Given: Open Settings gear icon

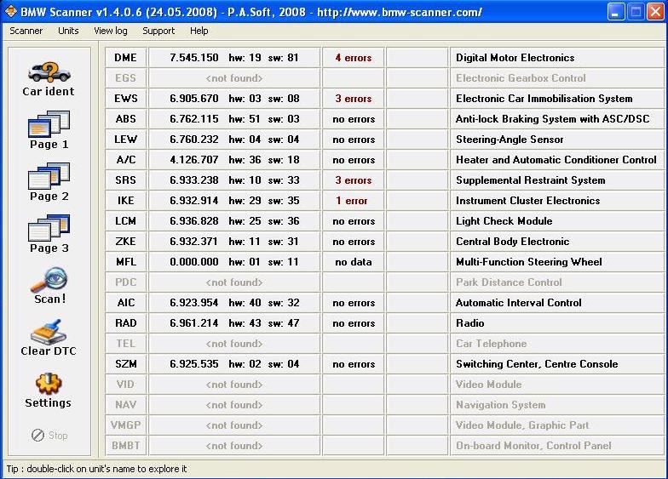Looking at the screenshot, I should pos(49,385).
